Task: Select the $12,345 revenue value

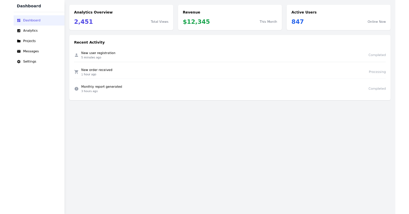Action: coord(196,21)
